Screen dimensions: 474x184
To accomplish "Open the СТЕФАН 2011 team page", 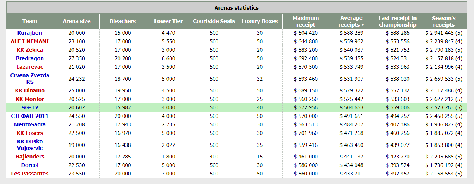I will 30,116.
